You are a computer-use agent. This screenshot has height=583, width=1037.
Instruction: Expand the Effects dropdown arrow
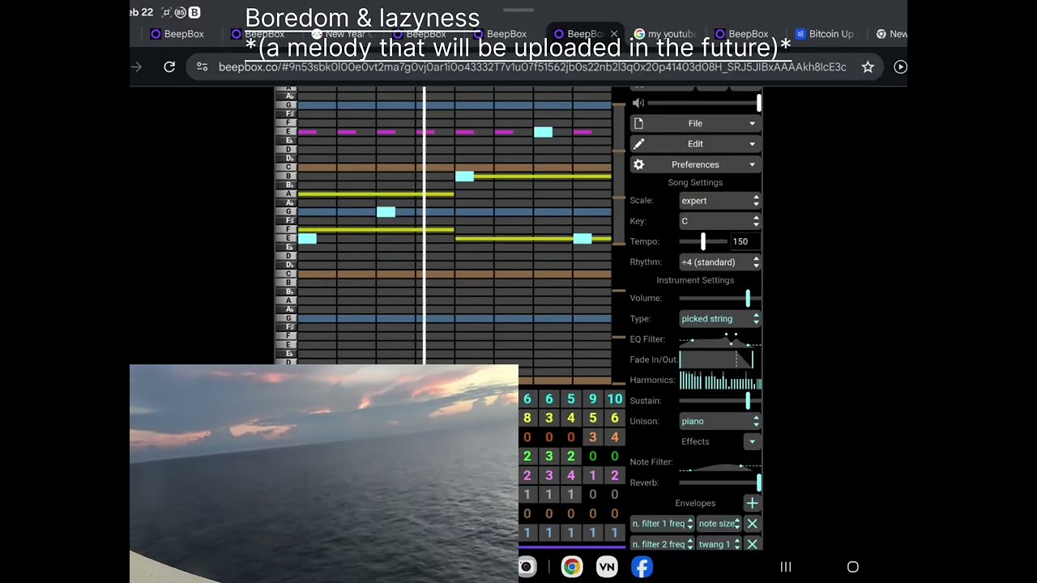(752, 442)
